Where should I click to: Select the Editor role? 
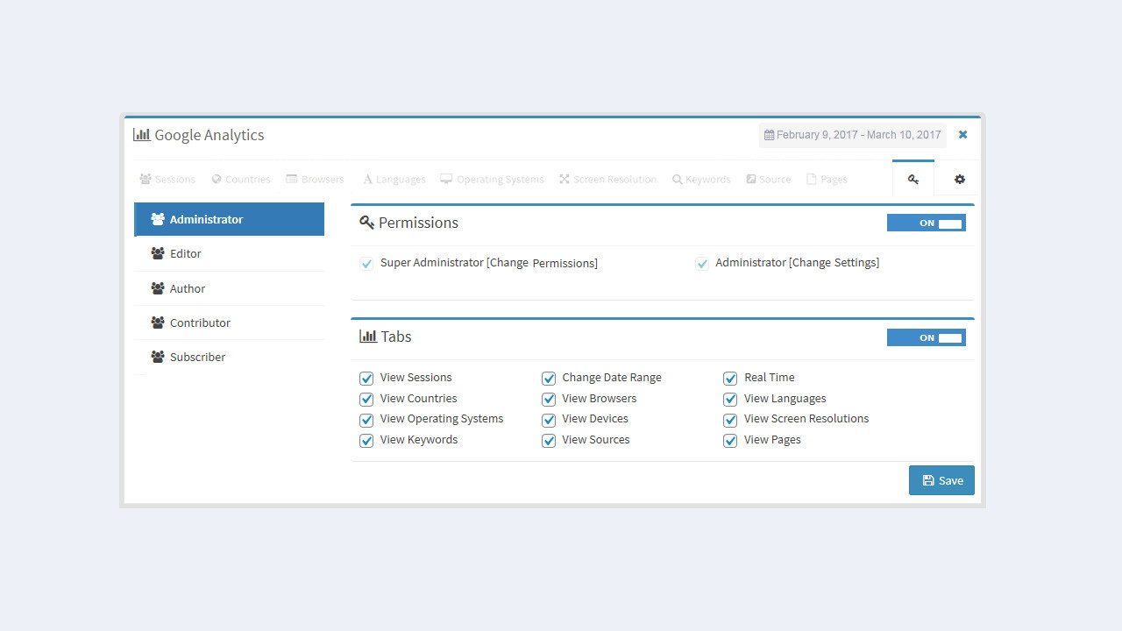point(229,253)
